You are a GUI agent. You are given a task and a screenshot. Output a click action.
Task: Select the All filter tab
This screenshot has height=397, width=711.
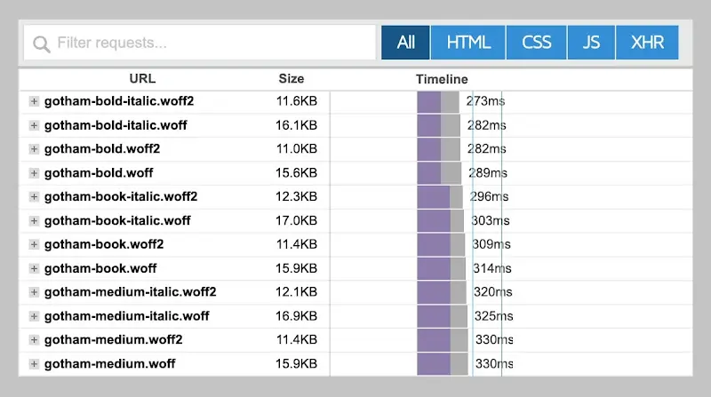(405, 43)
